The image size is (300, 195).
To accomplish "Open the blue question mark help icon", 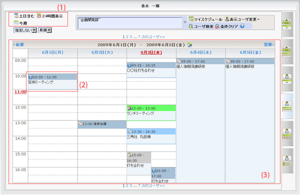I will click(242, 26).
